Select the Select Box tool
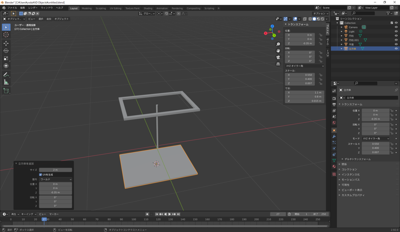Screen dimensions: 400x232 tap(6, 27)
